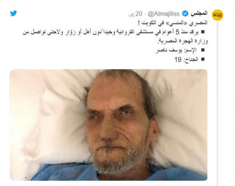Open the yellow المجلس profile avatar
Viewport: 235px width, 186px height.
pos(217,15)
